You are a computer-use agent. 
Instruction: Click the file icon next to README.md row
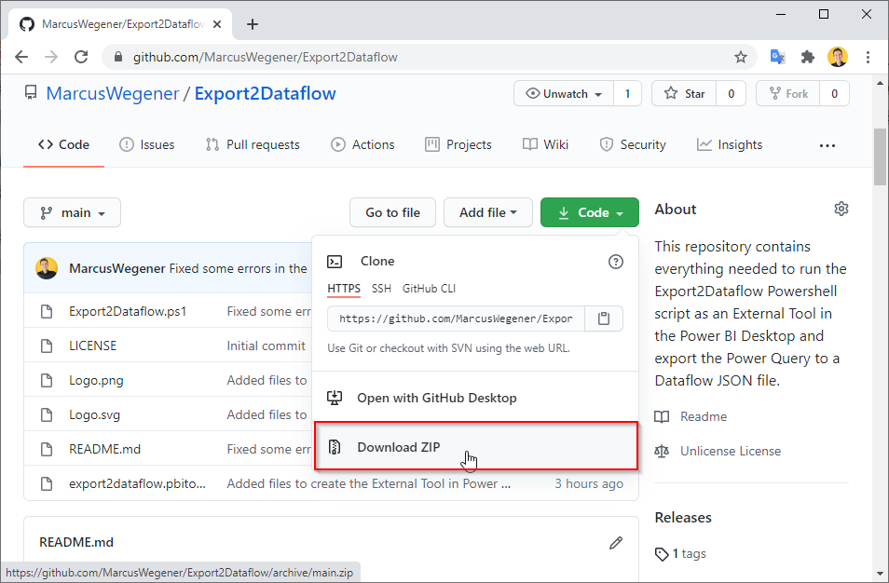tap(47, 449)
